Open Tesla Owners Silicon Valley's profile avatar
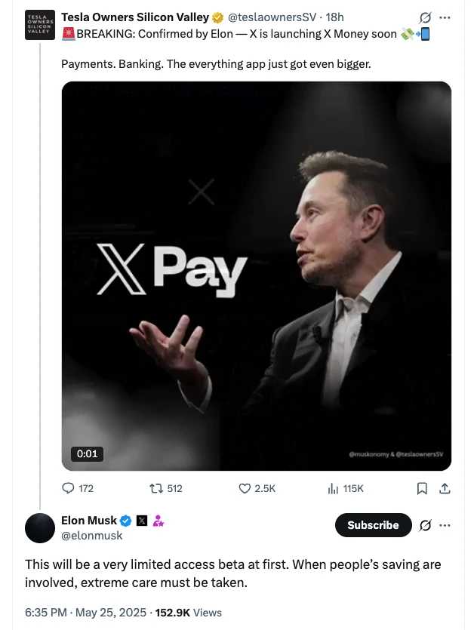 [x=39, y=24]
